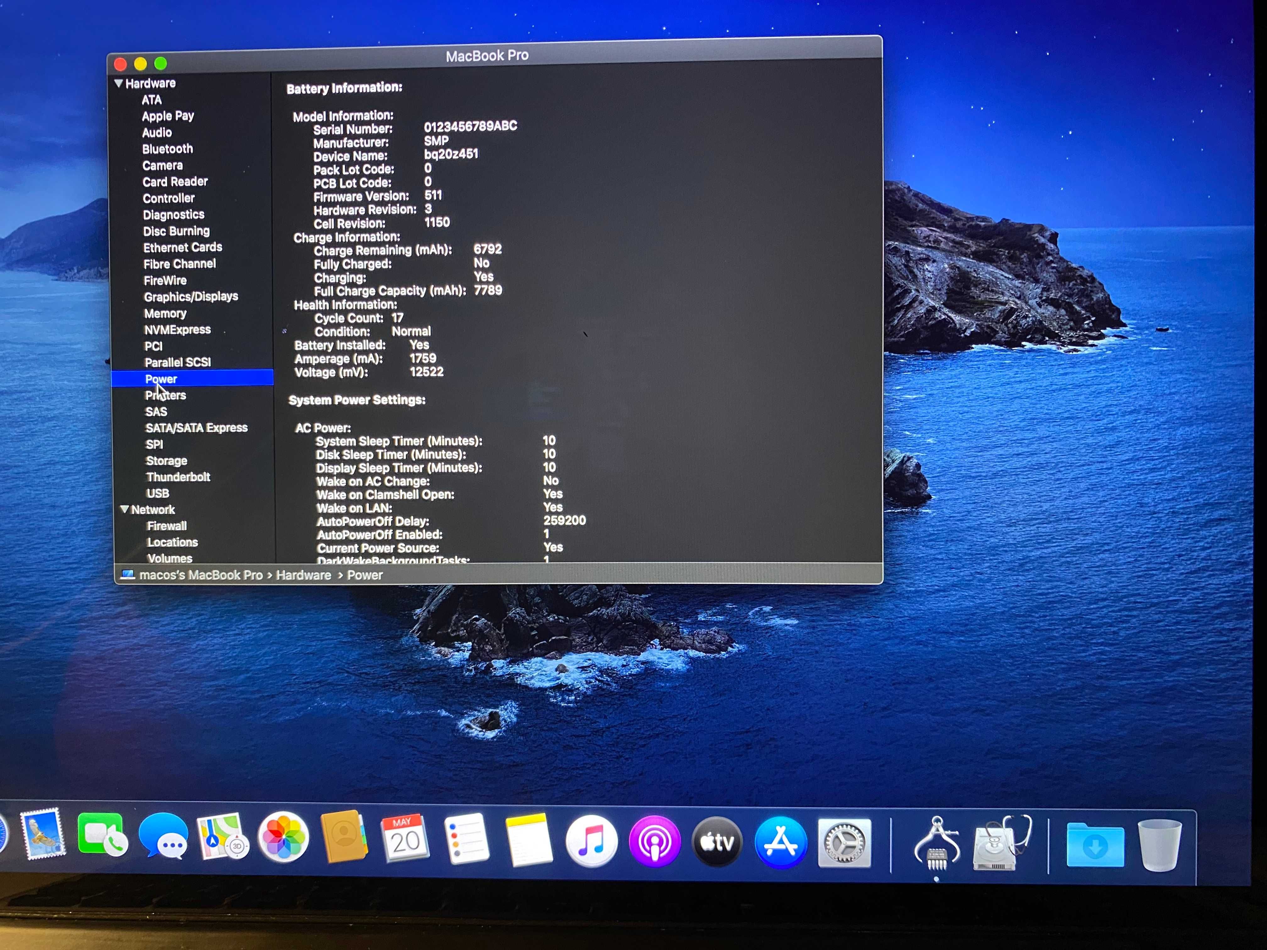Select Bluetooth in the hardware list

point(167,149)
